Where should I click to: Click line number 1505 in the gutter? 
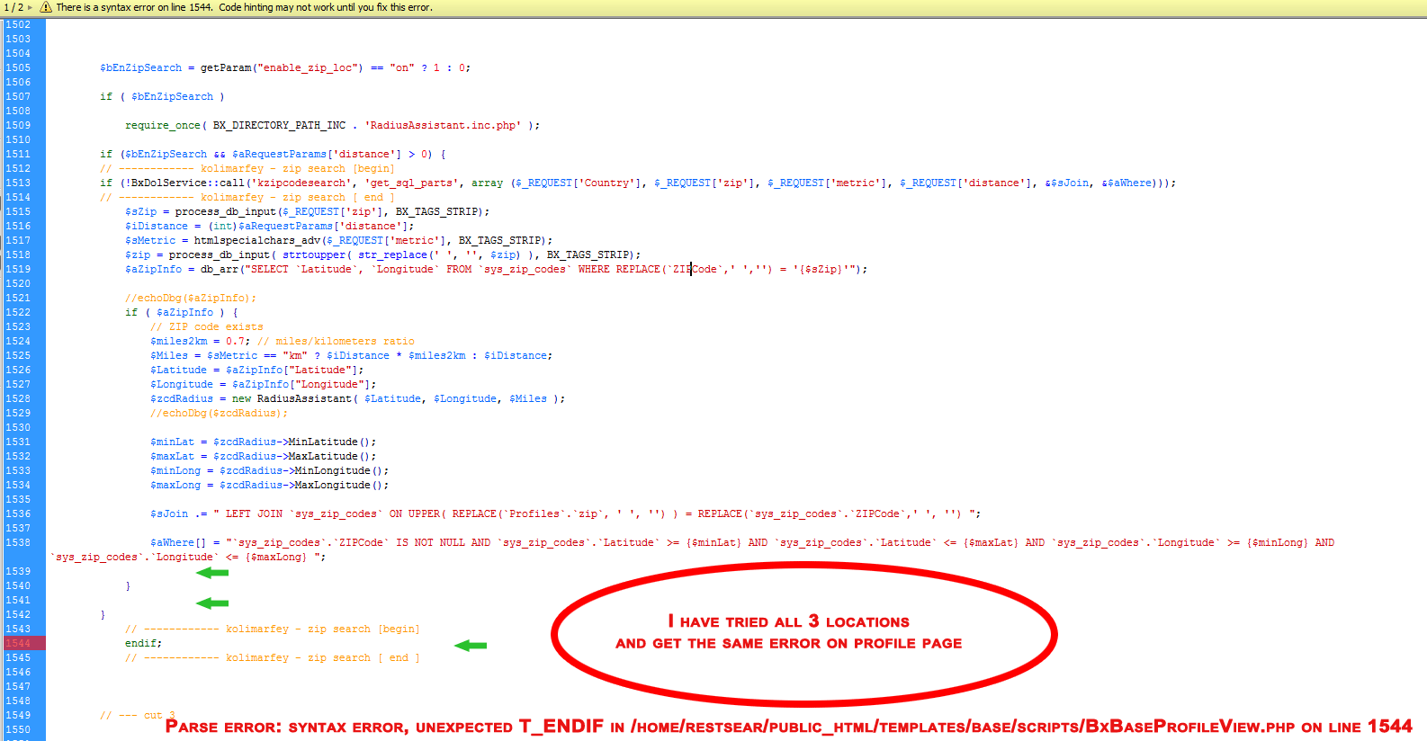point(18,68)
